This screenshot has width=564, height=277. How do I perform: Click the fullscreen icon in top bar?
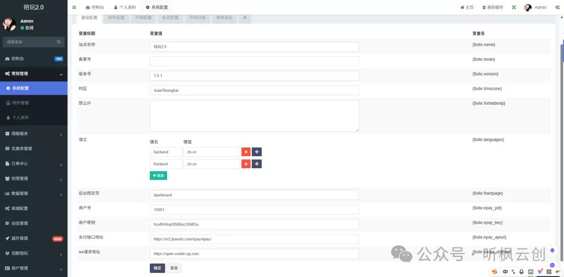(x=514, y=7)
